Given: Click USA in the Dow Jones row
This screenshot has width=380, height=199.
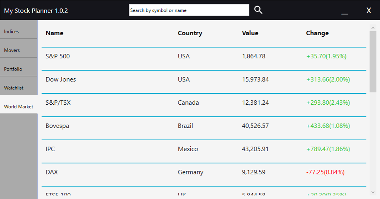Looking at the screenshot, I should point(184,79).
